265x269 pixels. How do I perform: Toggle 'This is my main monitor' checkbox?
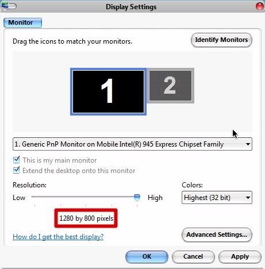tap(17, 160)
